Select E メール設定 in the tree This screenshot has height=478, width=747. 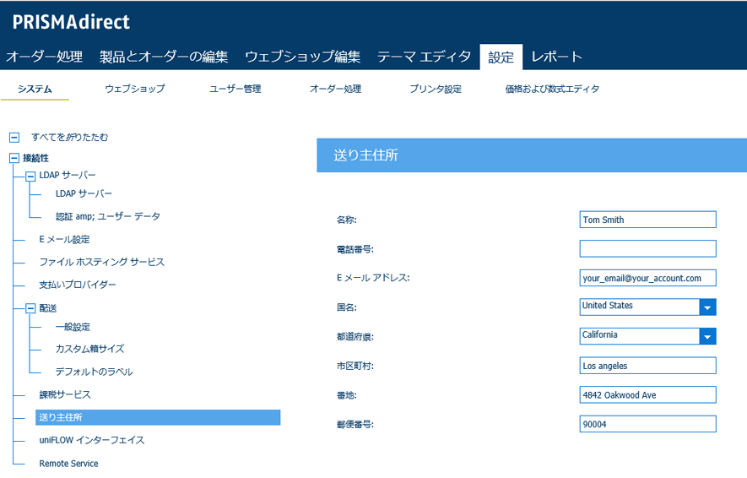coord(64,240)
